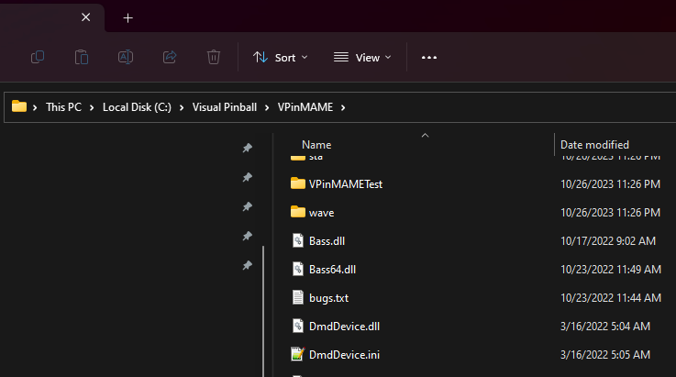Click the bugs.txt document icon

298,297
